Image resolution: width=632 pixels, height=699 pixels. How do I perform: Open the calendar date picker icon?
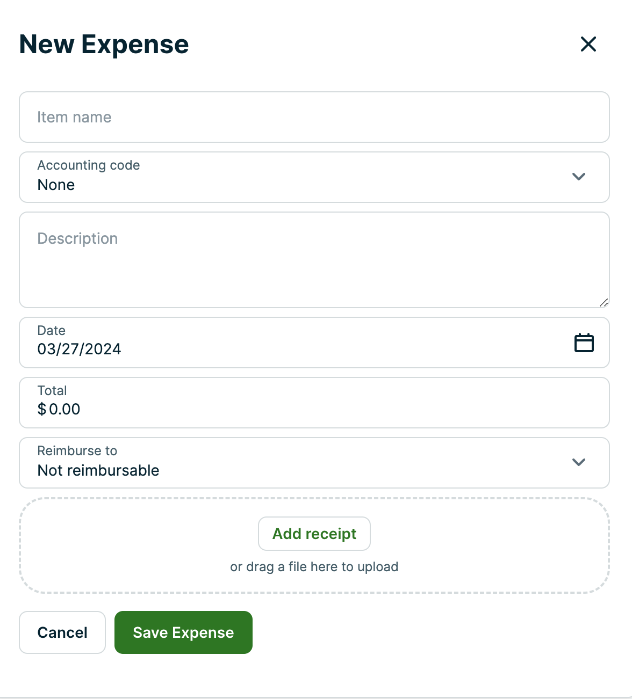[x=584, y=343]
